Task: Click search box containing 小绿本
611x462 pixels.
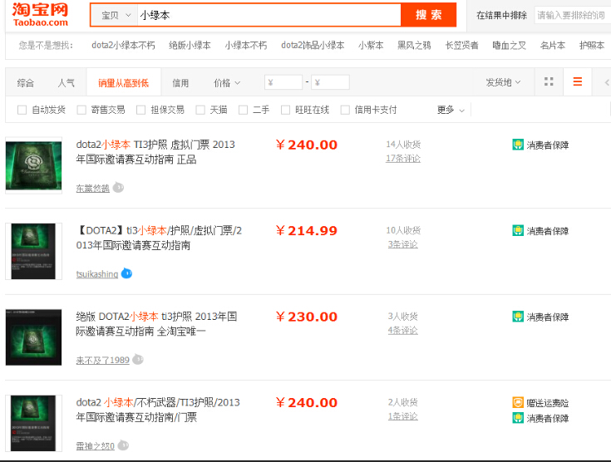Action: click(269, 15)
